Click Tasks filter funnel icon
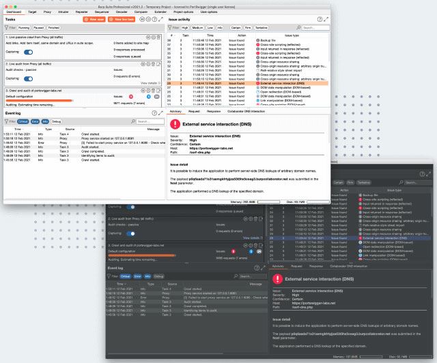This screenshot has height=363, width=437. coord(7,27)
